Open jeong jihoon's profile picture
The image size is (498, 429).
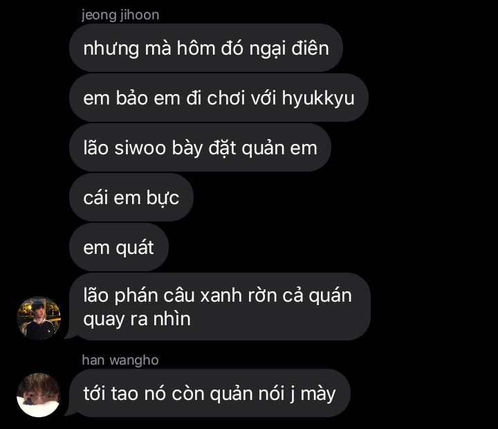39,318
